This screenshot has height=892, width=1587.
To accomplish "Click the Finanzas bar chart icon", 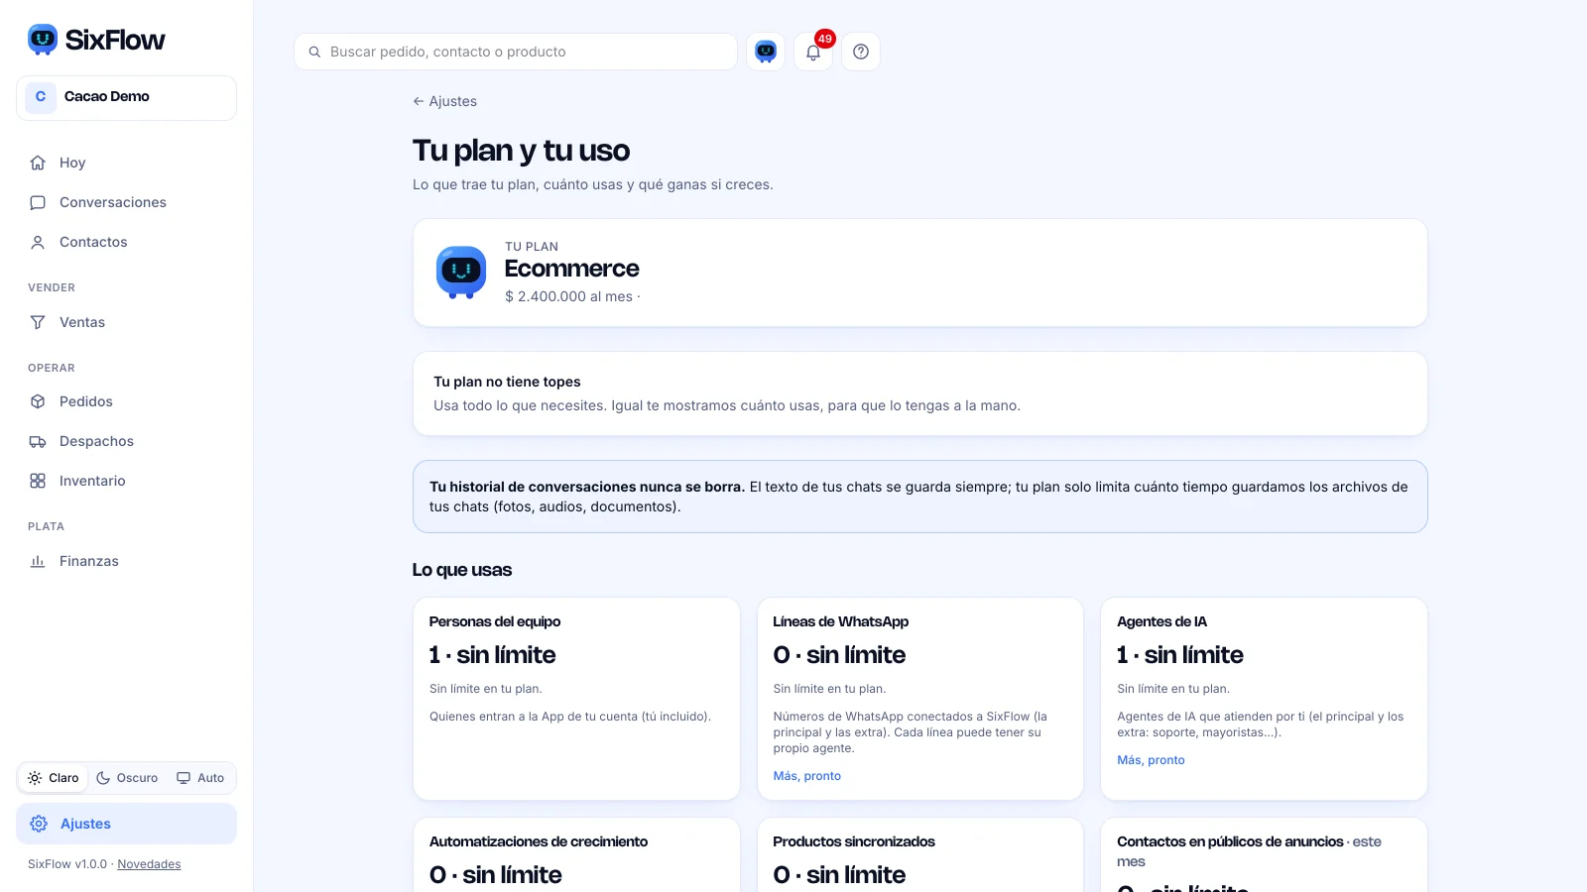I will (x=38, y=561).
